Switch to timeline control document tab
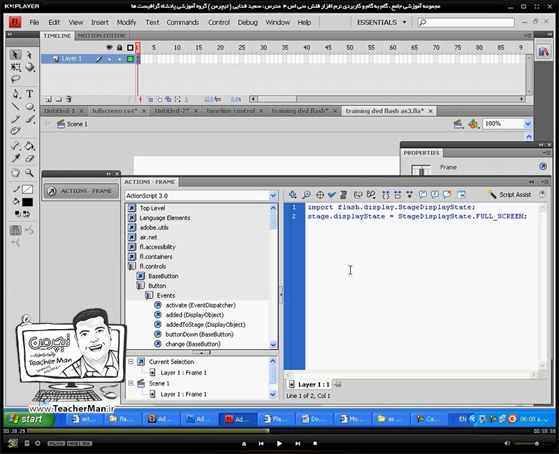Screen dimensions: 559x454 point(231,111)
